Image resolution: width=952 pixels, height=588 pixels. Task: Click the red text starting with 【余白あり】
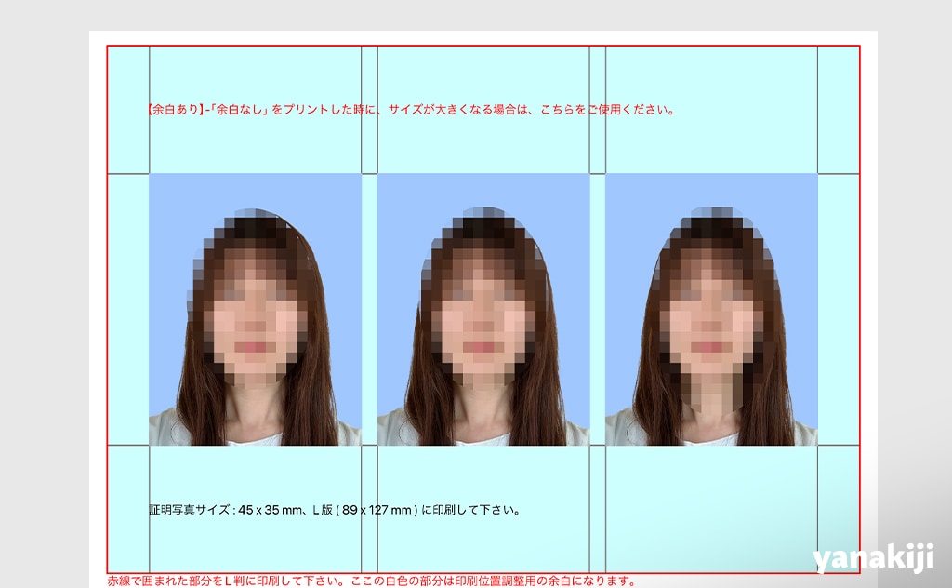(x=410, y=110)
